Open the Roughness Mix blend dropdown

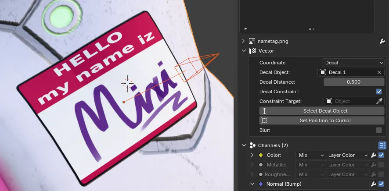(310, 174)
